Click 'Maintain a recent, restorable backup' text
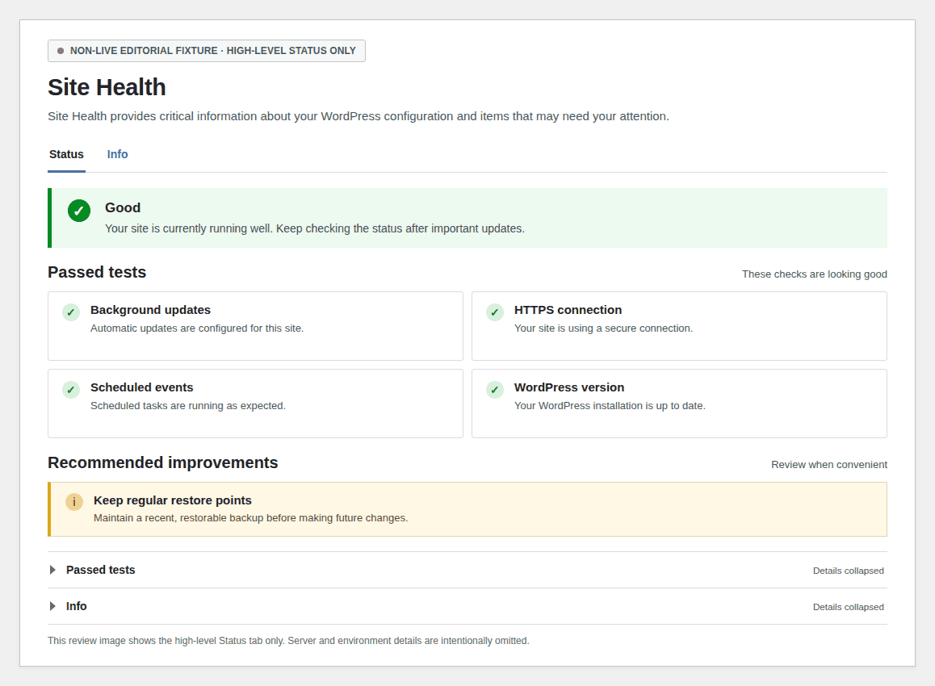Image resolution: width=935 pixels, height=686 pixels. [x=250, y=518]
